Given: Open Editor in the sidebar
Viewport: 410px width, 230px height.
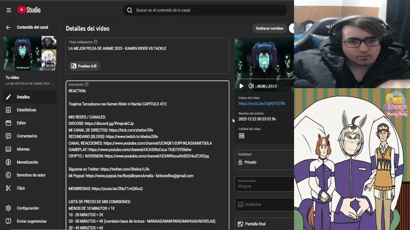Looking at the screenshot, I should pyautogui.click(x=30, y=123).
